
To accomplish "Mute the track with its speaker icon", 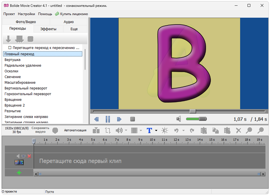I will click(18, 156).
